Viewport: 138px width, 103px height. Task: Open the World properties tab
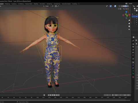[x=133, y=55]
